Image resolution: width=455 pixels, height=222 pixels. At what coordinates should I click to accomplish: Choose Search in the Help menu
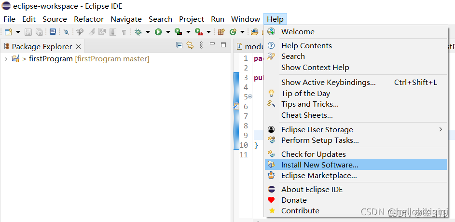[356, 56]
